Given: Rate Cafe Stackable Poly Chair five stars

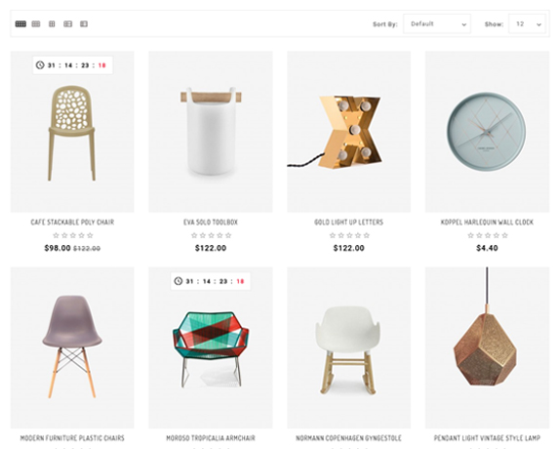Looking at the screenshot, I should pyautogui.click(x=90, y=235).
